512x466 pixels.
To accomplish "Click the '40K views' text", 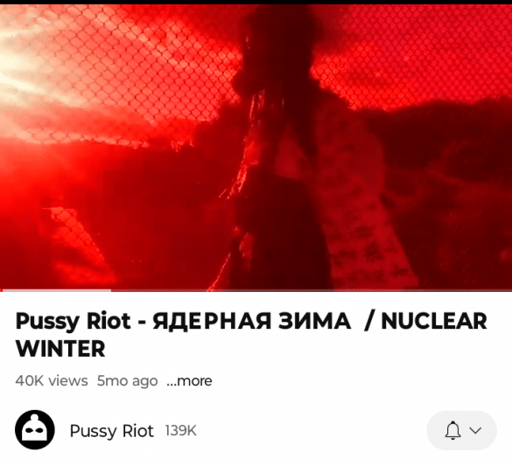I will point(52,380).
